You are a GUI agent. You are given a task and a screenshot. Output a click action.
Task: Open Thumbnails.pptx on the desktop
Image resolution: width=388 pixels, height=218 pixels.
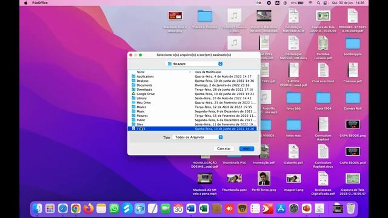point(235,179)
